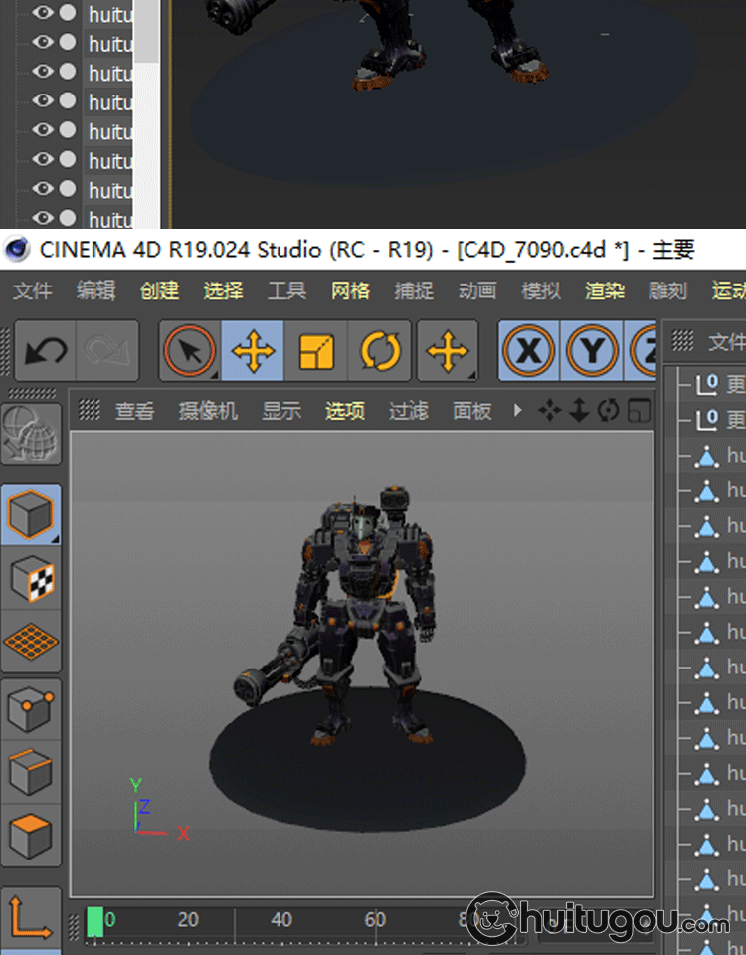Activate the Rotate tool
This screenshot has height=955, width=746.
click(x=379, y=351)
